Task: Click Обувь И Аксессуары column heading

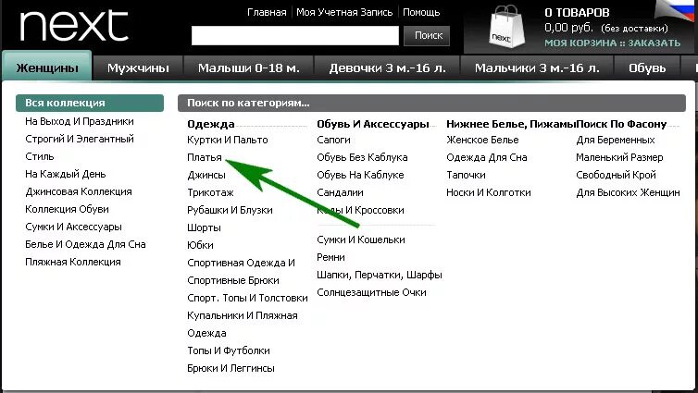Action: pyautogui.click(x=372, y=124)
